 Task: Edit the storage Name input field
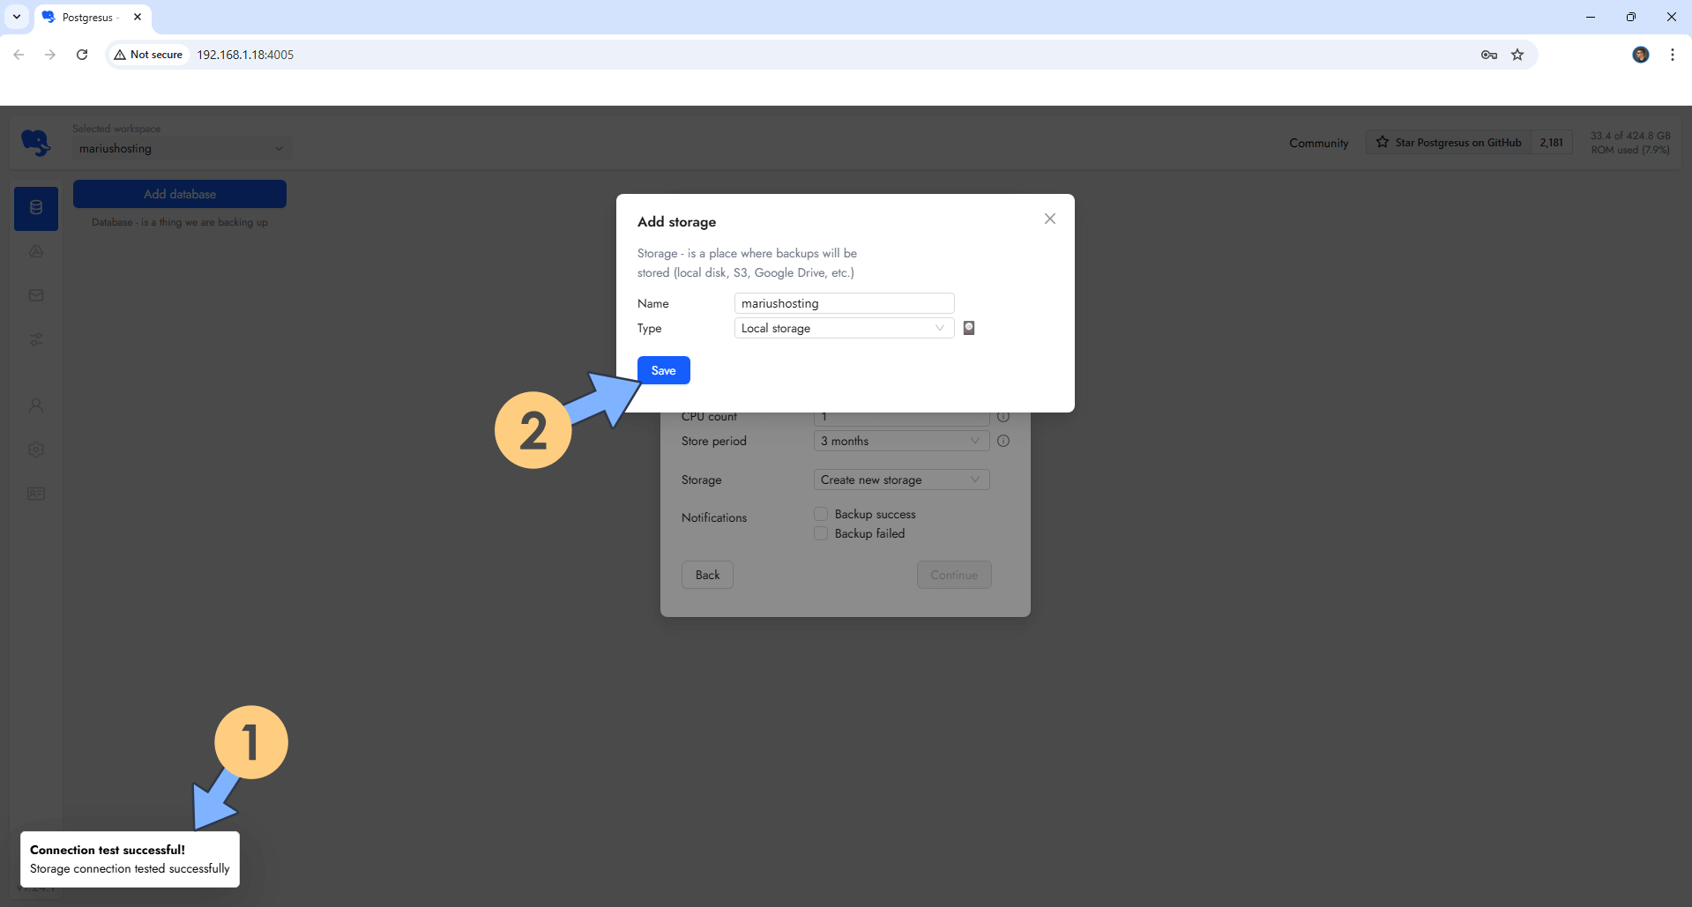tap(843, 302)
